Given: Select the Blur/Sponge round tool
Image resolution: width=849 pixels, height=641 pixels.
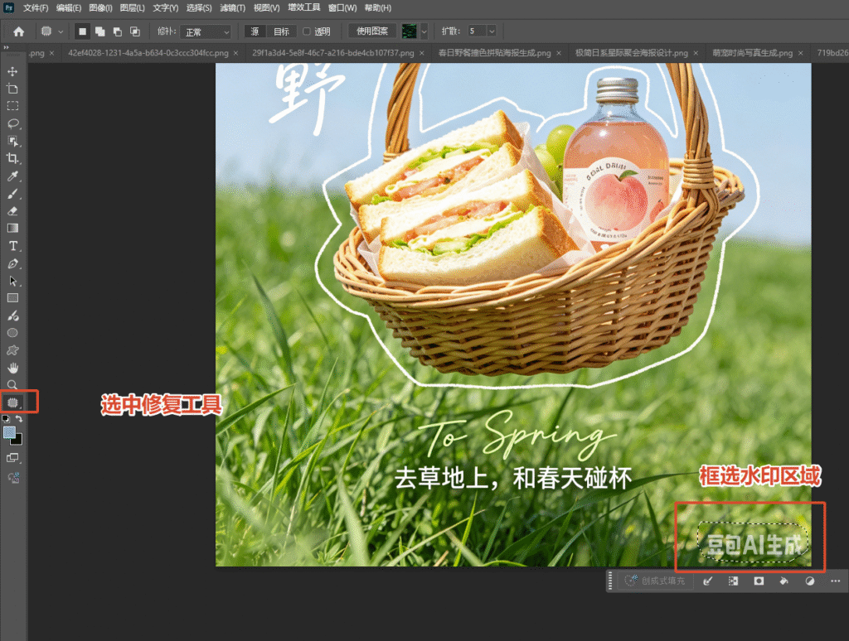Looking at the screenshot, I should (12, 333).
